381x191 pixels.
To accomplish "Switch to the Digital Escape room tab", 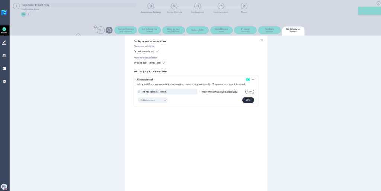I will (x=221, y=30).
